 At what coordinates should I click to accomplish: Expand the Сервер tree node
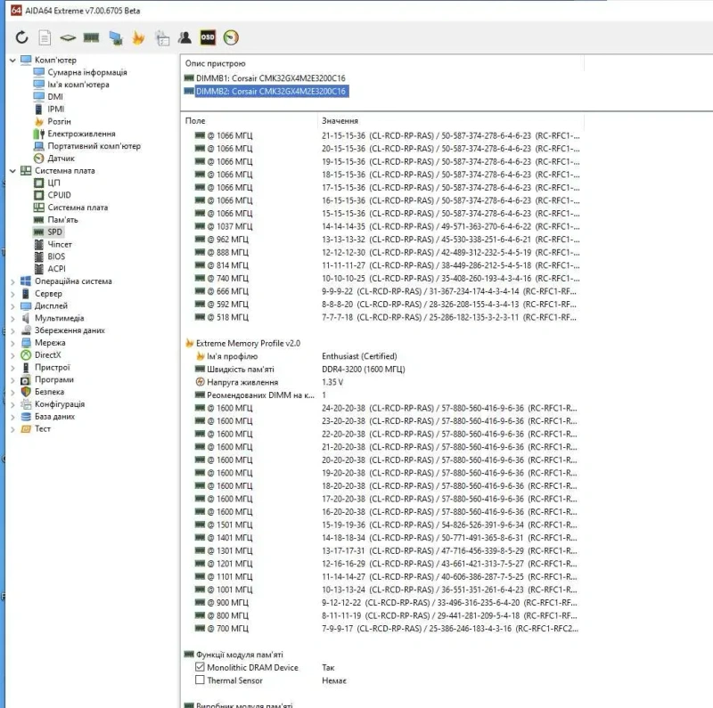click(12, 294)
